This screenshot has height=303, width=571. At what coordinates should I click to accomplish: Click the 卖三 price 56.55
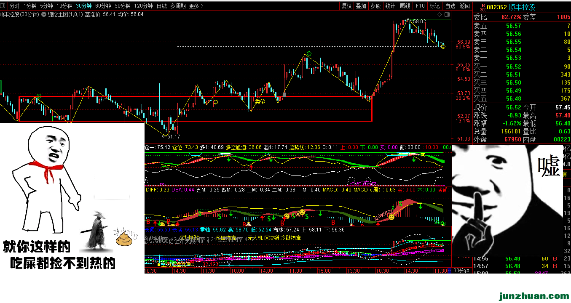(x=513, y=42)
